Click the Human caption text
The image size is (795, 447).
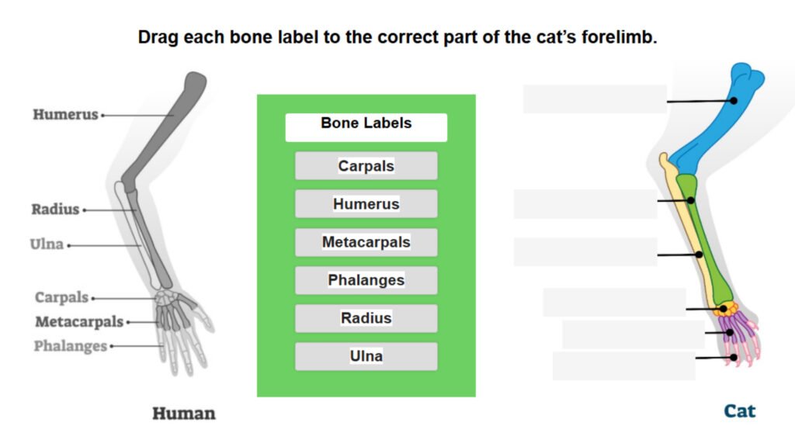pyautogui.click(x=184, y=414)
